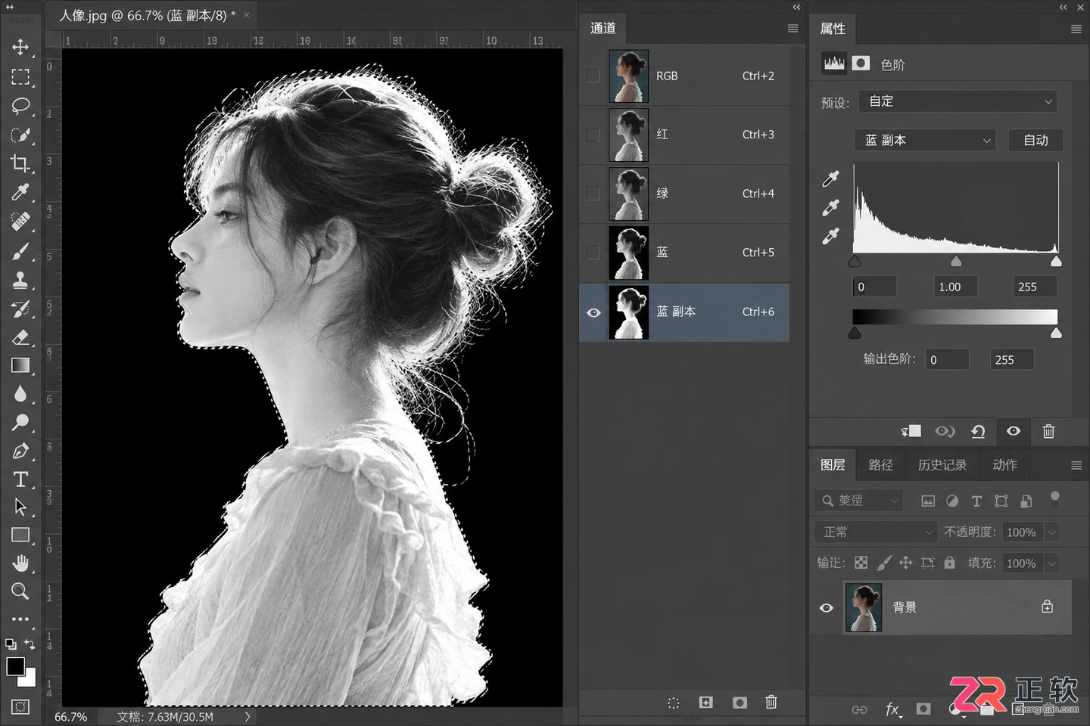Delete the adjustment in Properties panel
1090x726 pixels.
[1048, 431]
